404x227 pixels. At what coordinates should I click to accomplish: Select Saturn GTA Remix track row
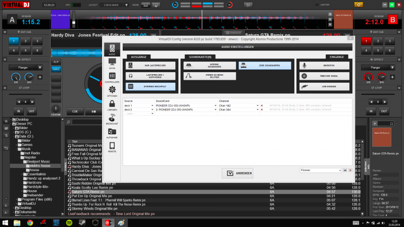214,192
